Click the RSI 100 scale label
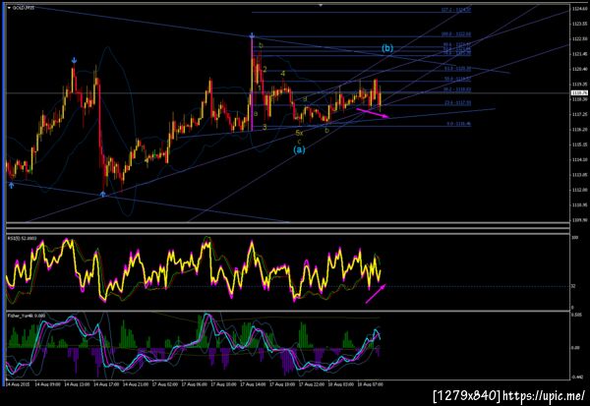This screenshot has height=406, width=590. point(574,238)
